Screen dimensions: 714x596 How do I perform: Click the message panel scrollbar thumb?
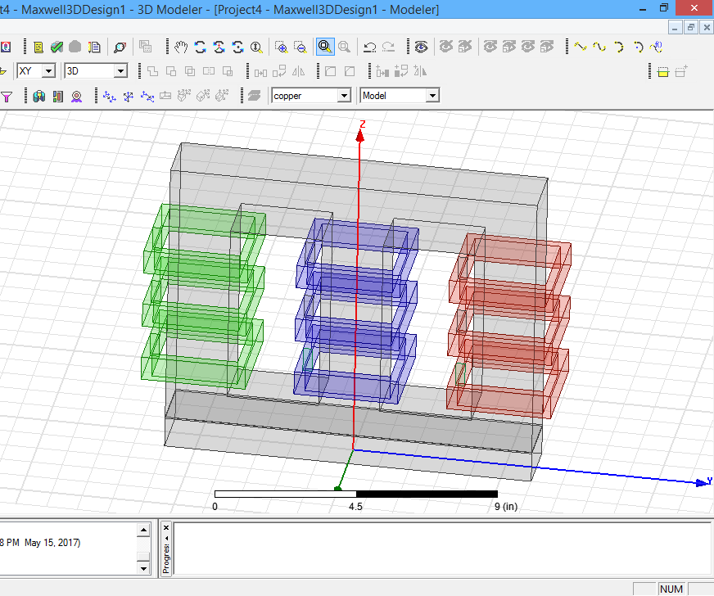tap(143, 557)
